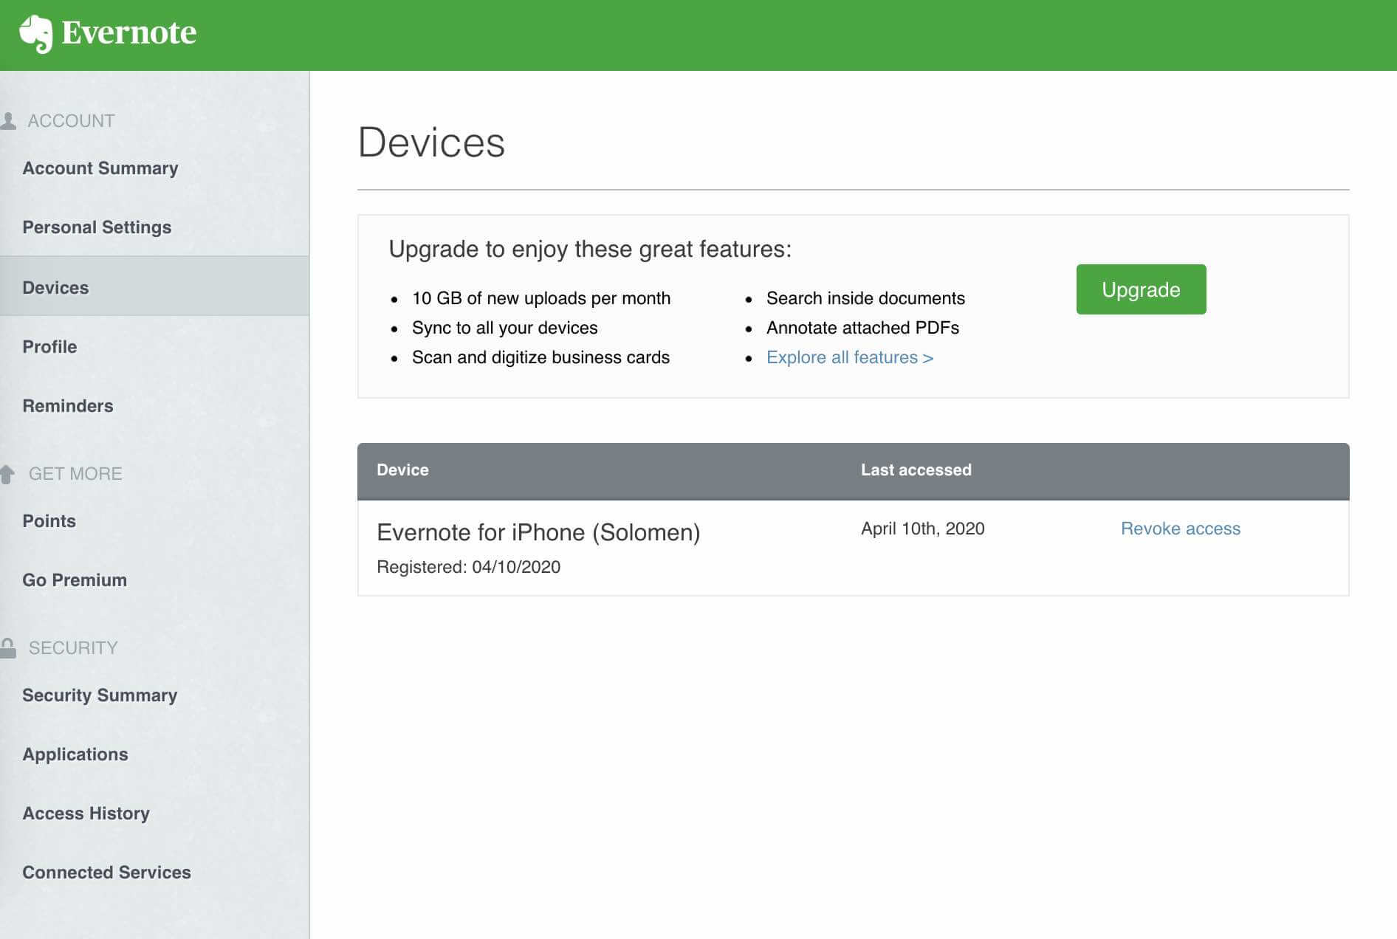Open Security Summary
The height and width of the screenshot is (939, 1397).
100,695
